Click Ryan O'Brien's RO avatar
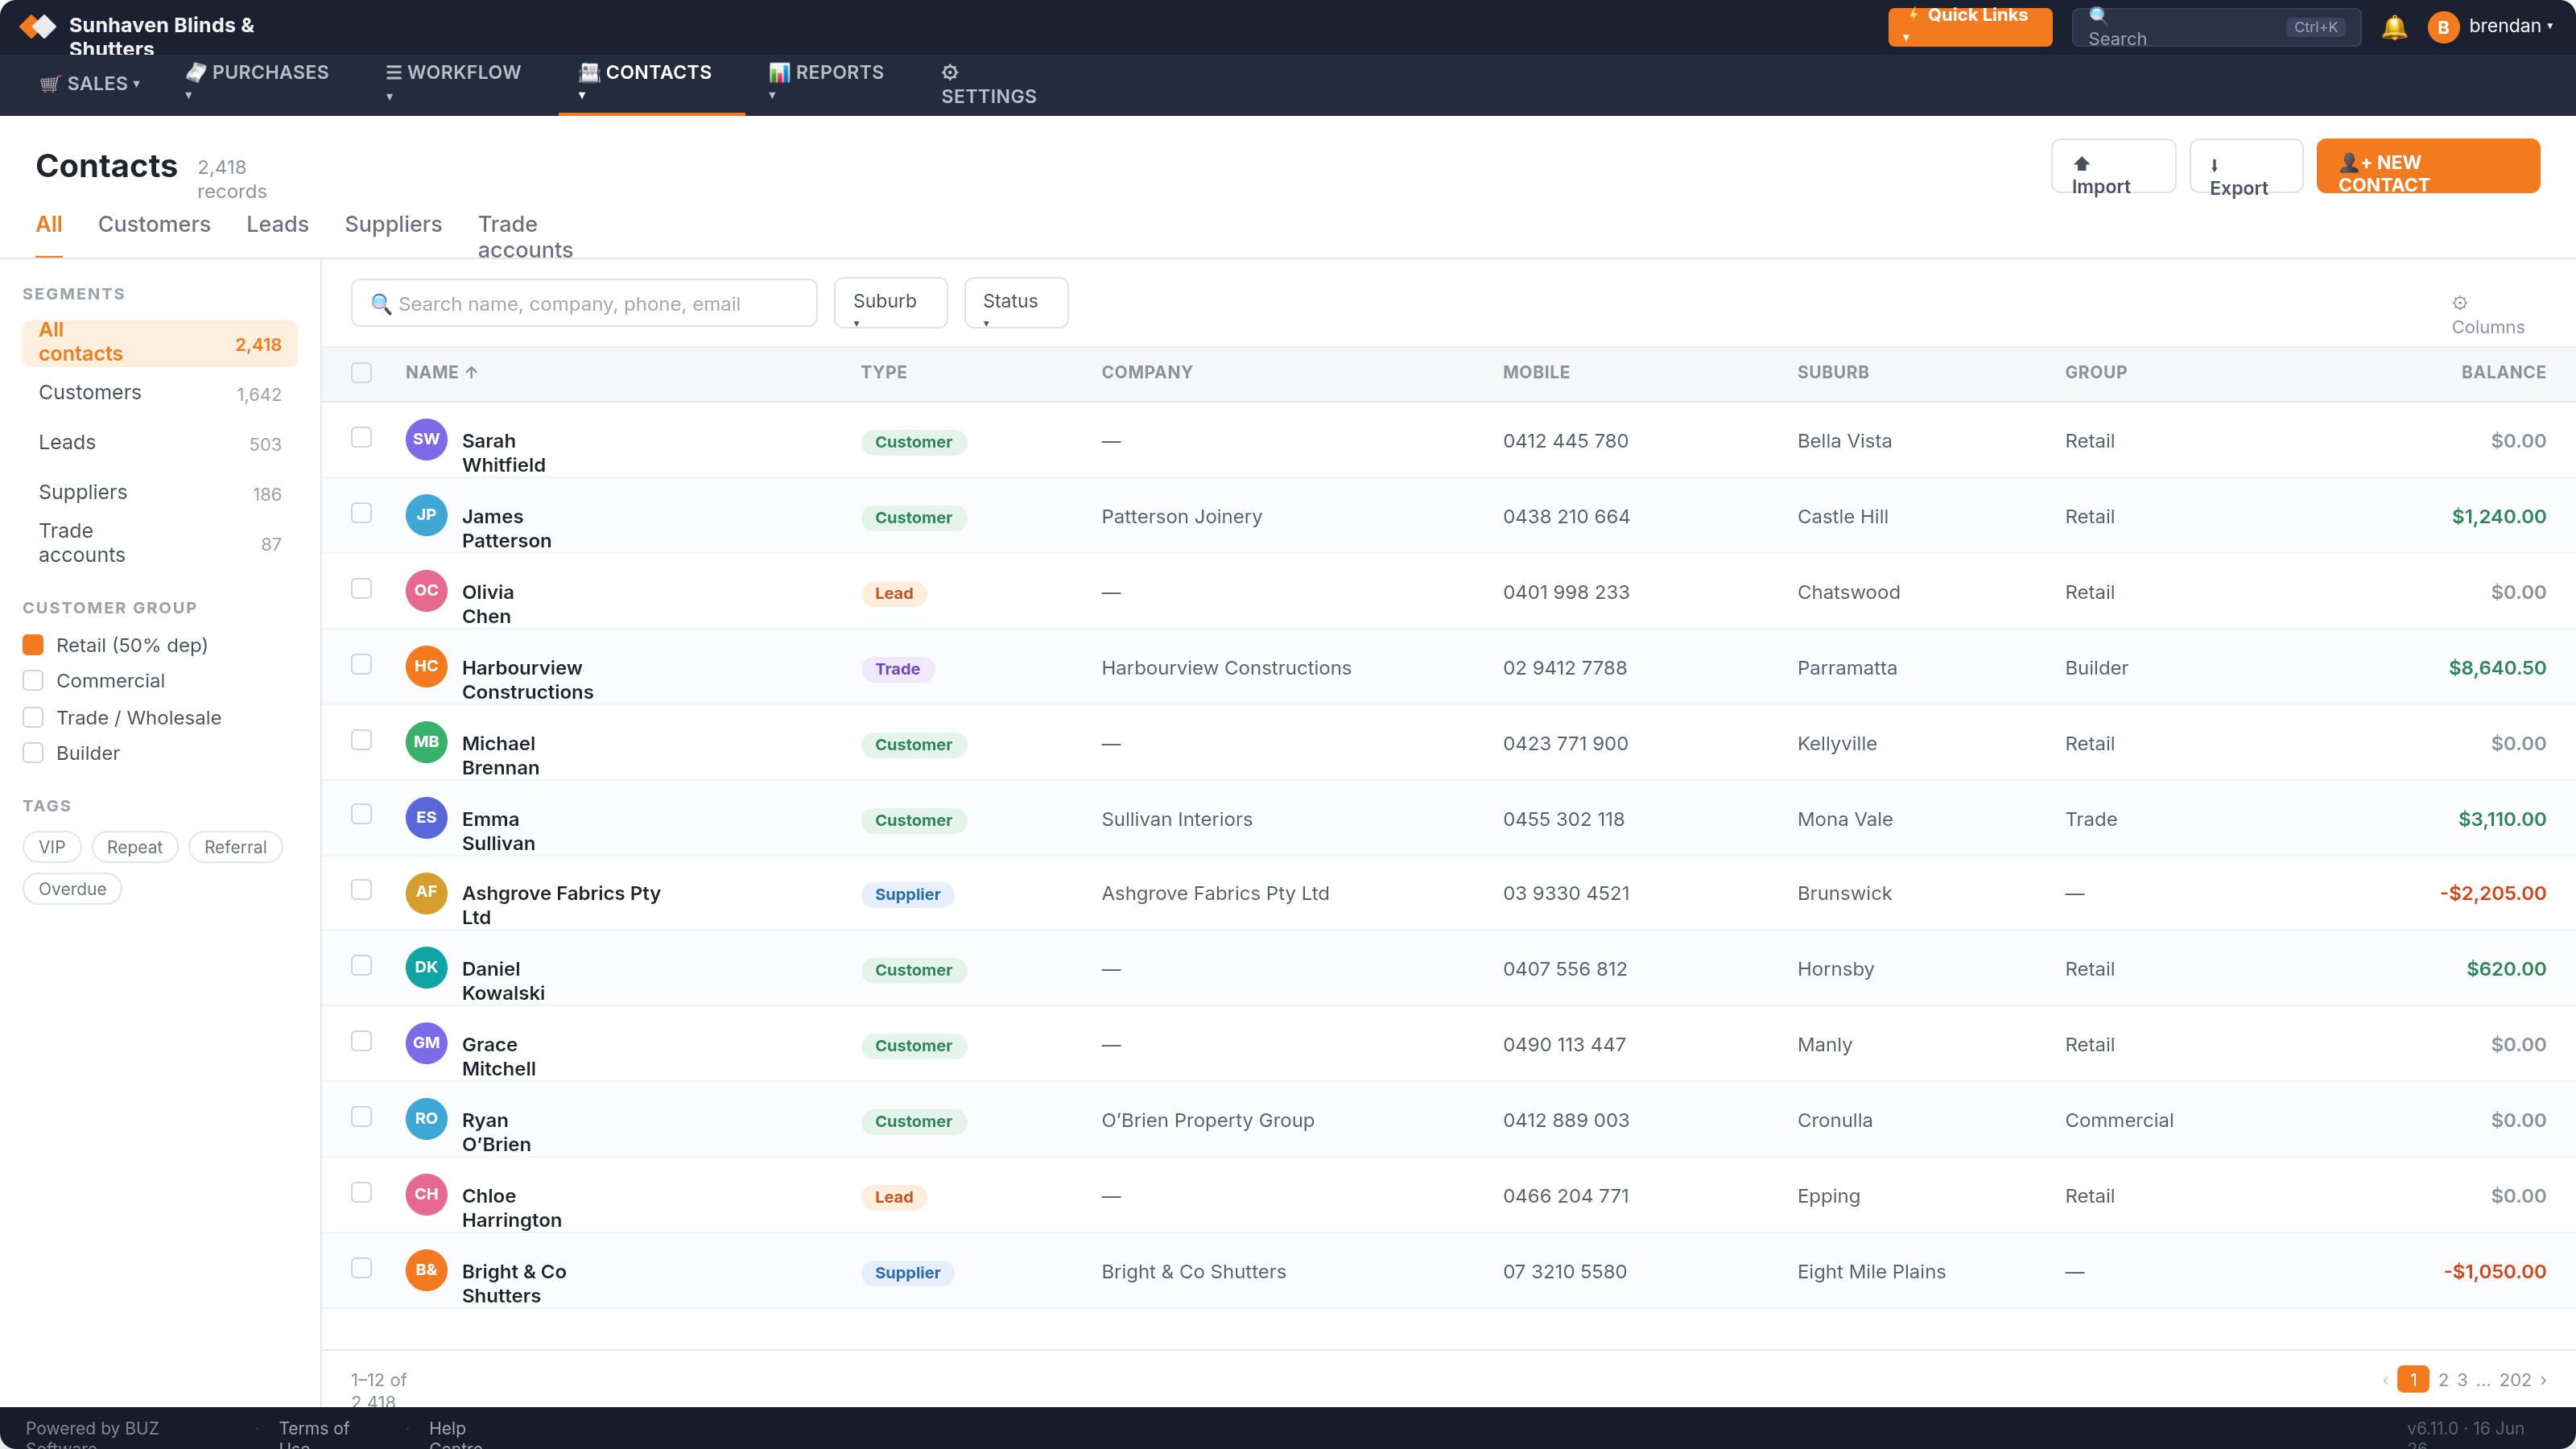 pos(426,1118)
